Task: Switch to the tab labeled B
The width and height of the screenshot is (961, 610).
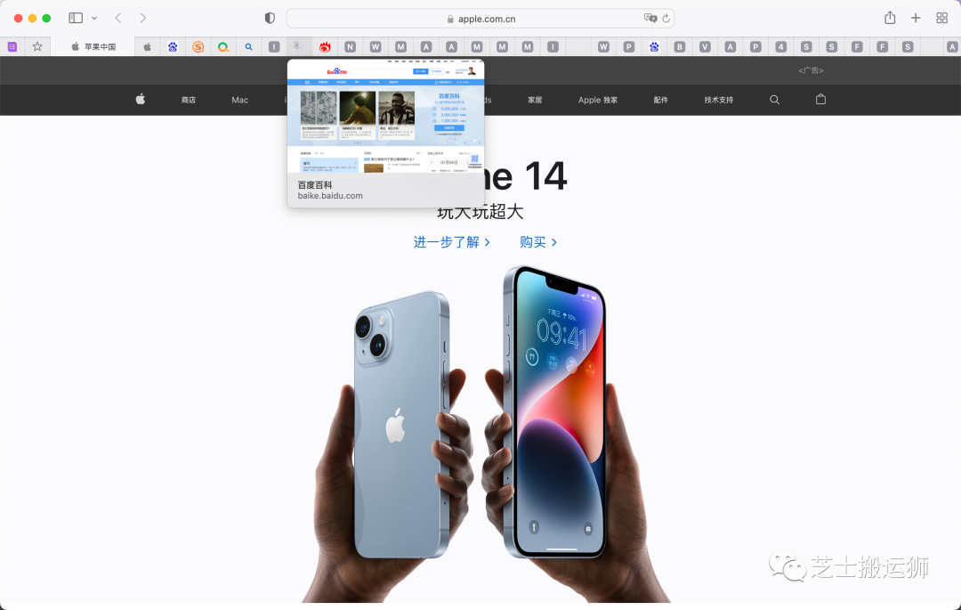Action: click(679, 46)
